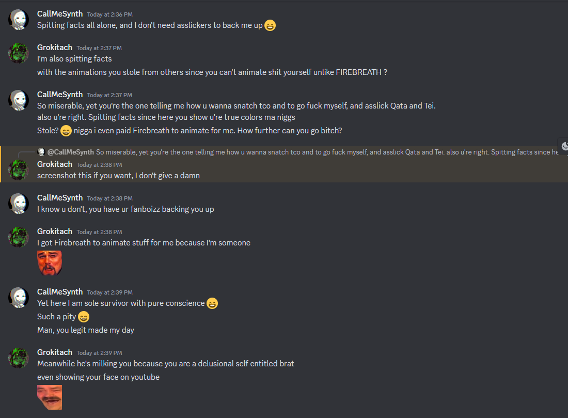Click the grinning emoji after "back me up"
The height and width of the screenshot is (418, 568).
pos(270,25)
